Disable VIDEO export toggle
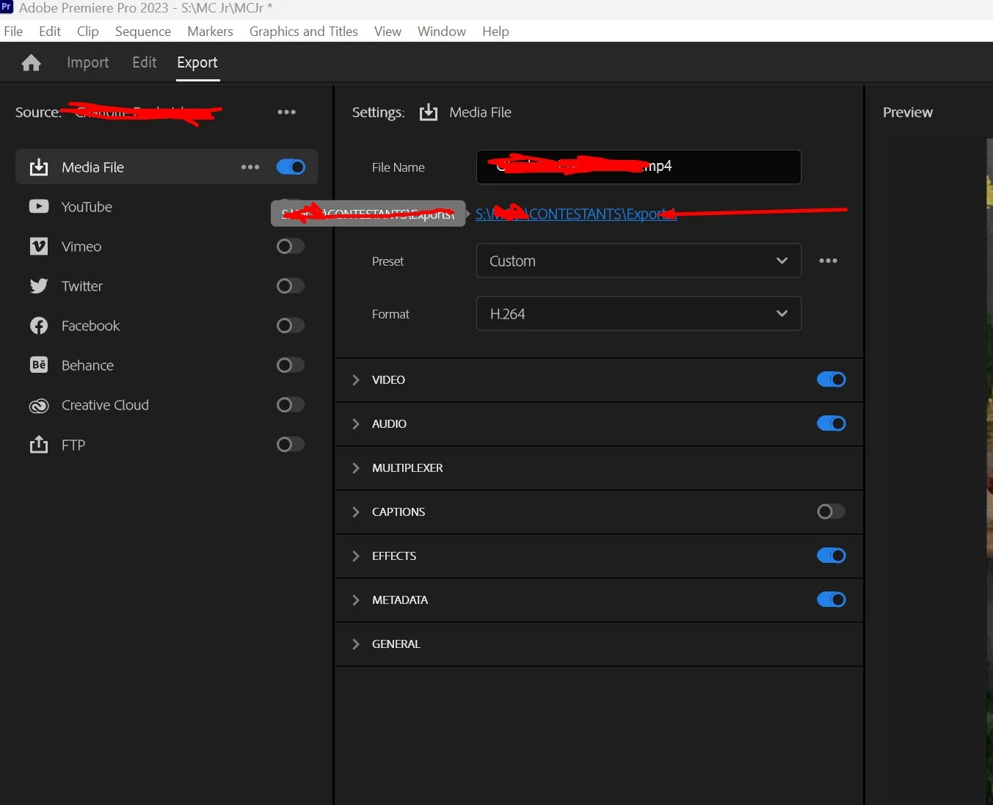The height and width of the screenshot is (805, 993). tap(832, 379)
